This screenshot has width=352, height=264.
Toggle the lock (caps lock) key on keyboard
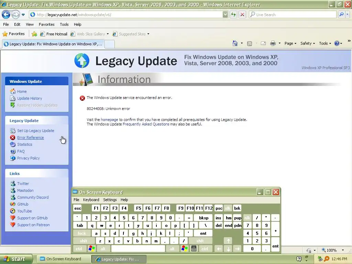82,233
